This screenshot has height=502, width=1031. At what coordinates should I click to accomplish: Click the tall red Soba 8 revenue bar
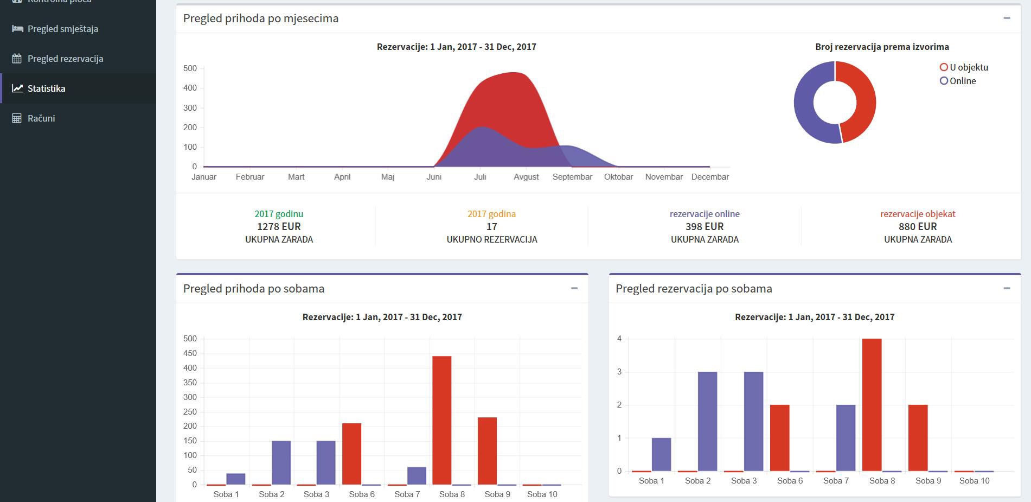tap(442, 421)
